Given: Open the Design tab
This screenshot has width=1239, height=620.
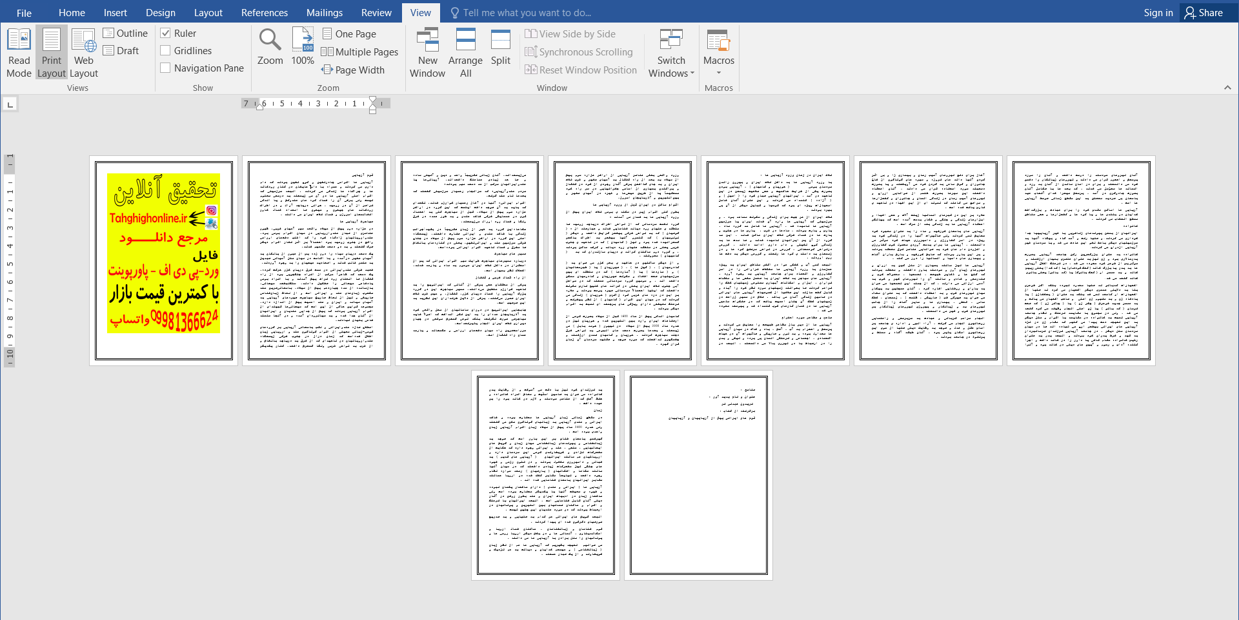Looking at the screenshot, I should coord(161,12).
